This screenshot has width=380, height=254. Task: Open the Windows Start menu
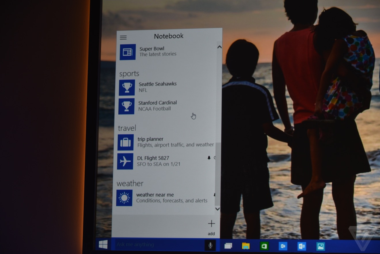(x=103, y=244)
